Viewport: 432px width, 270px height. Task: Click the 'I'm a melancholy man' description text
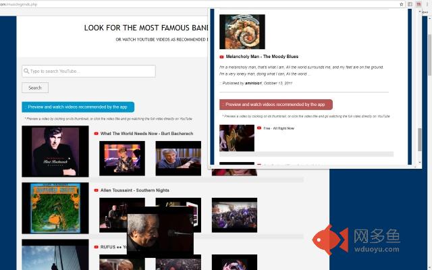point(302,70)
